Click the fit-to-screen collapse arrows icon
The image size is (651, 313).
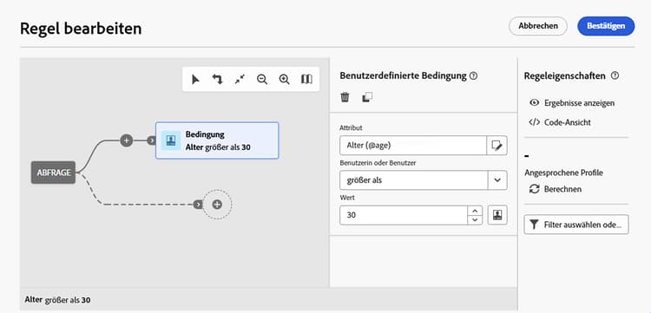coord(240,79)
